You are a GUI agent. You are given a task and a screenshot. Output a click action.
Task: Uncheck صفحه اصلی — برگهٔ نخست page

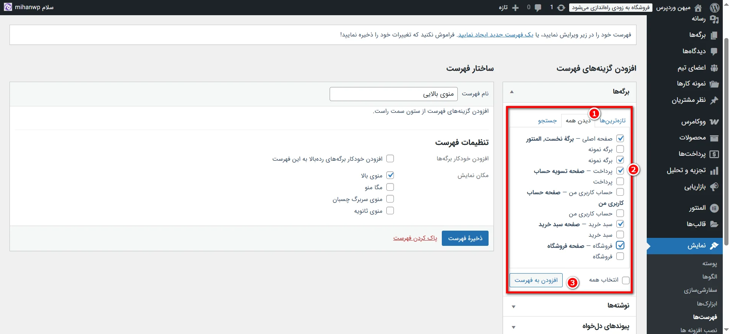[620, 138]
